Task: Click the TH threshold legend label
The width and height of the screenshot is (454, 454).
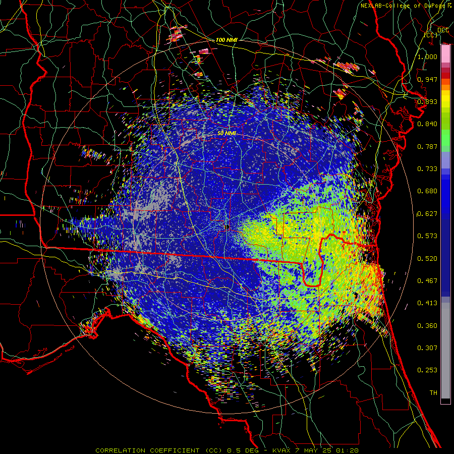Action: click(433, 393)
